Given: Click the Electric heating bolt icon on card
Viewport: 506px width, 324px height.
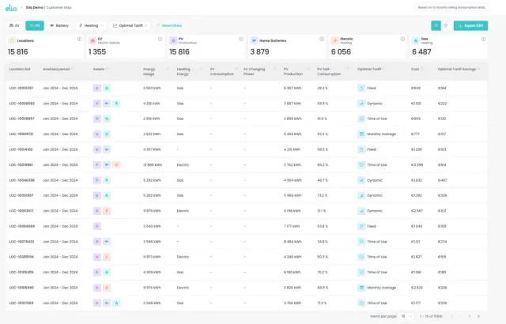Looking at the screenshot, I should pyautogui.click(x=335, y=40).
